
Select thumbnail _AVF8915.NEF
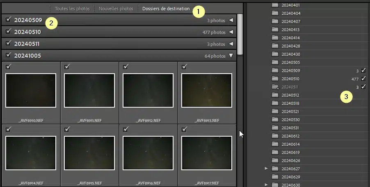[89, 153]
